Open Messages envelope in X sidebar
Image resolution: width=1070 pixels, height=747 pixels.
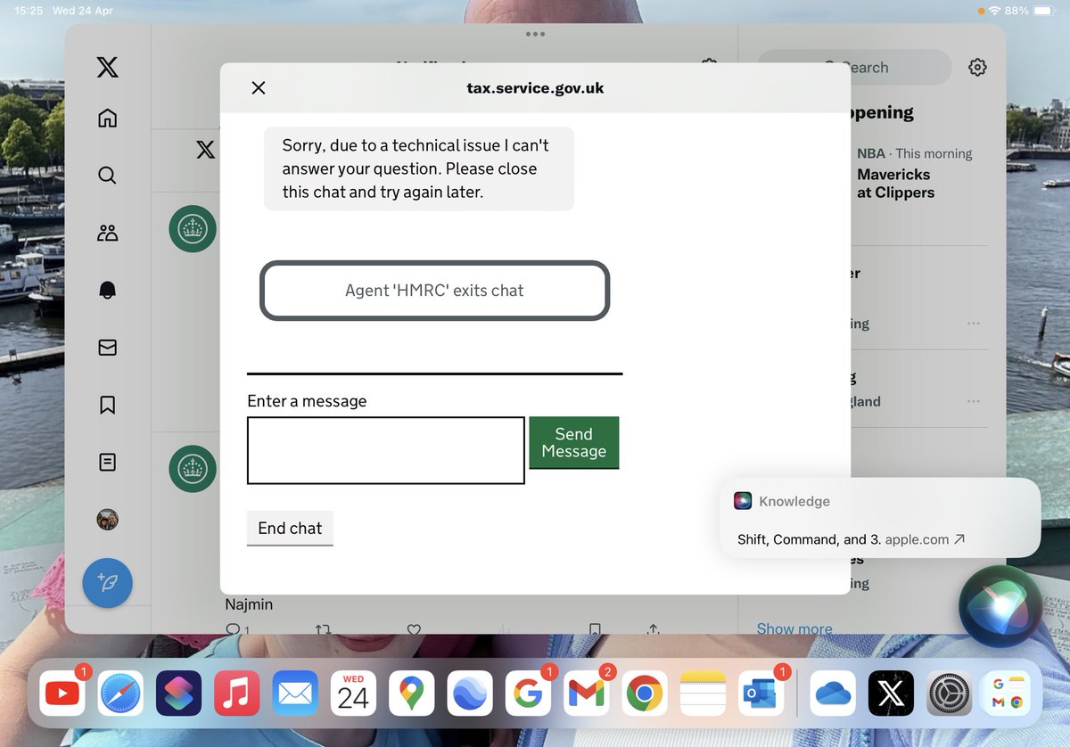[107, 348]
